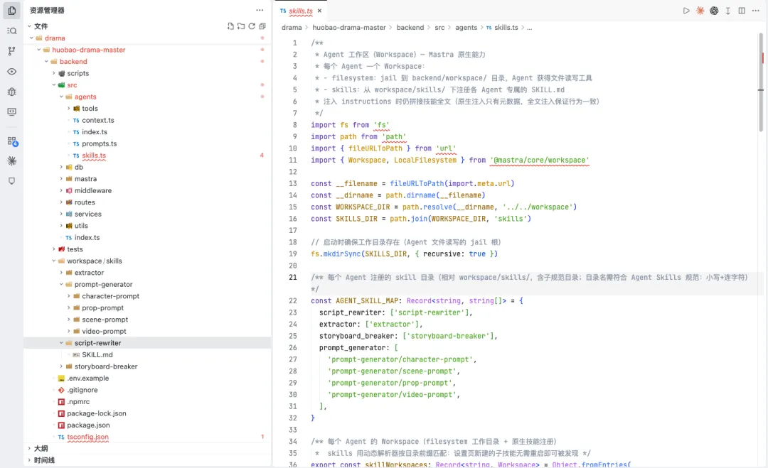The height and width of the screenshot is (468, 768).
Task: Collapse the agents folder
Action: point(61,97)
